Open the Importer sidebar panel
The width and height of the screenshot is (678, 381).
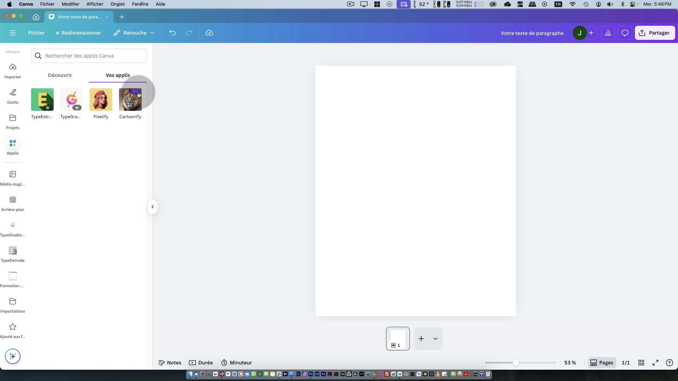(13, 71)
